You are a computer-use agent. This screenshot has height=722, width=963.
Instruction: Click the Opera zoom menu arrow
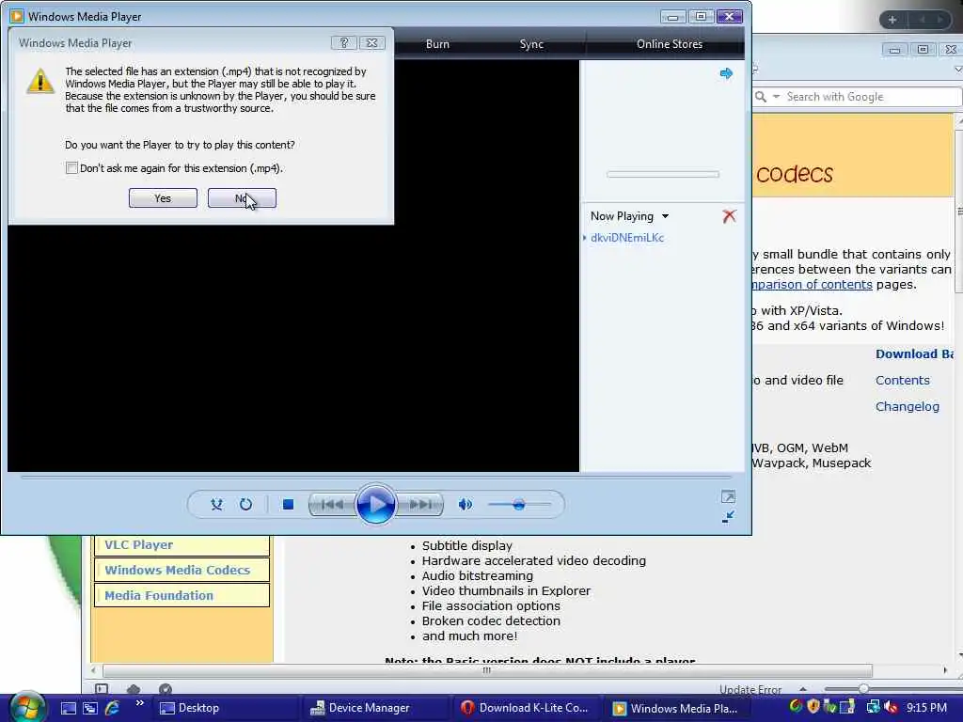[x=803, y=689]
